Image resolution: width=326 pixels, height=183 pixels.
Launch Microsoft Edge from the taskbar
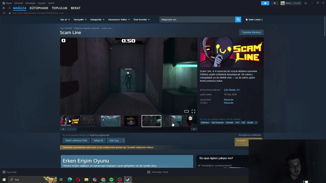coord(70,180)
